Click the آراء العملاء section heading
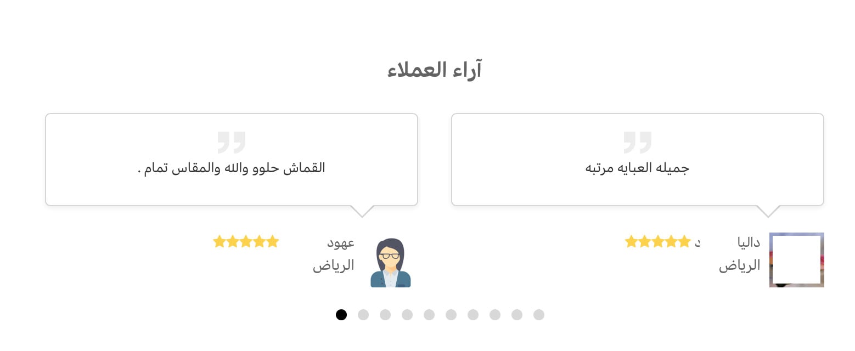The height and width of the screenshot is (351, 855). (434, 71)
